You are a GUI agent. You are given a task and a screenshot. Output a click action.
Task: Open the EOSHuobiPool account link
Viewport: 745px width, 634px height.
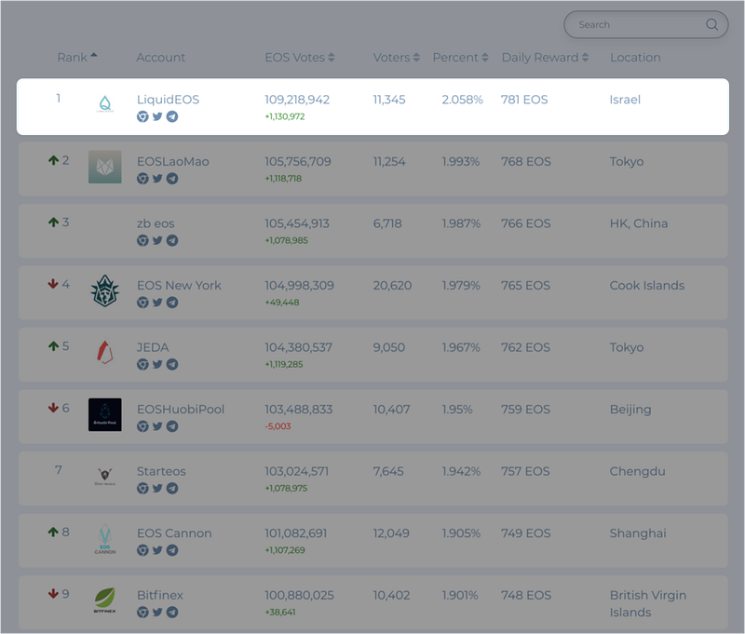pos(181,410)
